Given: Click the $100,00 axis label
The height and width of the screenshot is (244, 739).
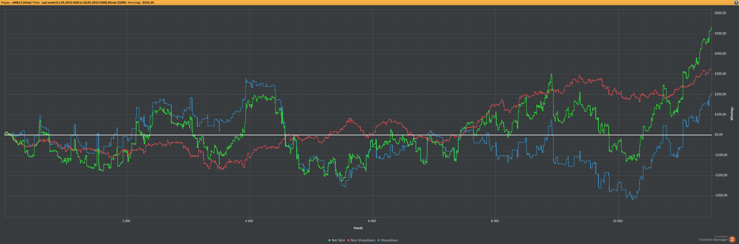Looking at the screenshot, I should (x=720, y=114).
